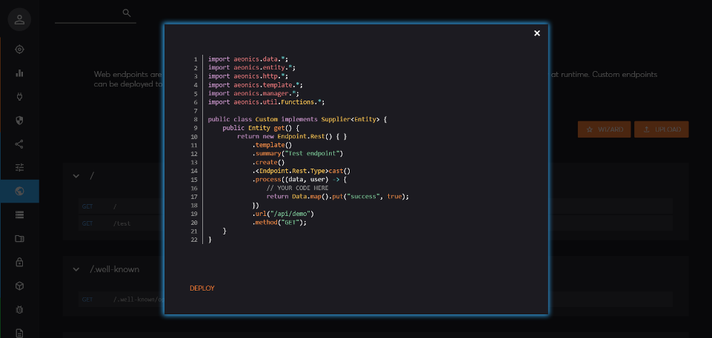Viewport: 712px width, 338px height.
Task: Click the Wizard button
Action: coord(604,129)
